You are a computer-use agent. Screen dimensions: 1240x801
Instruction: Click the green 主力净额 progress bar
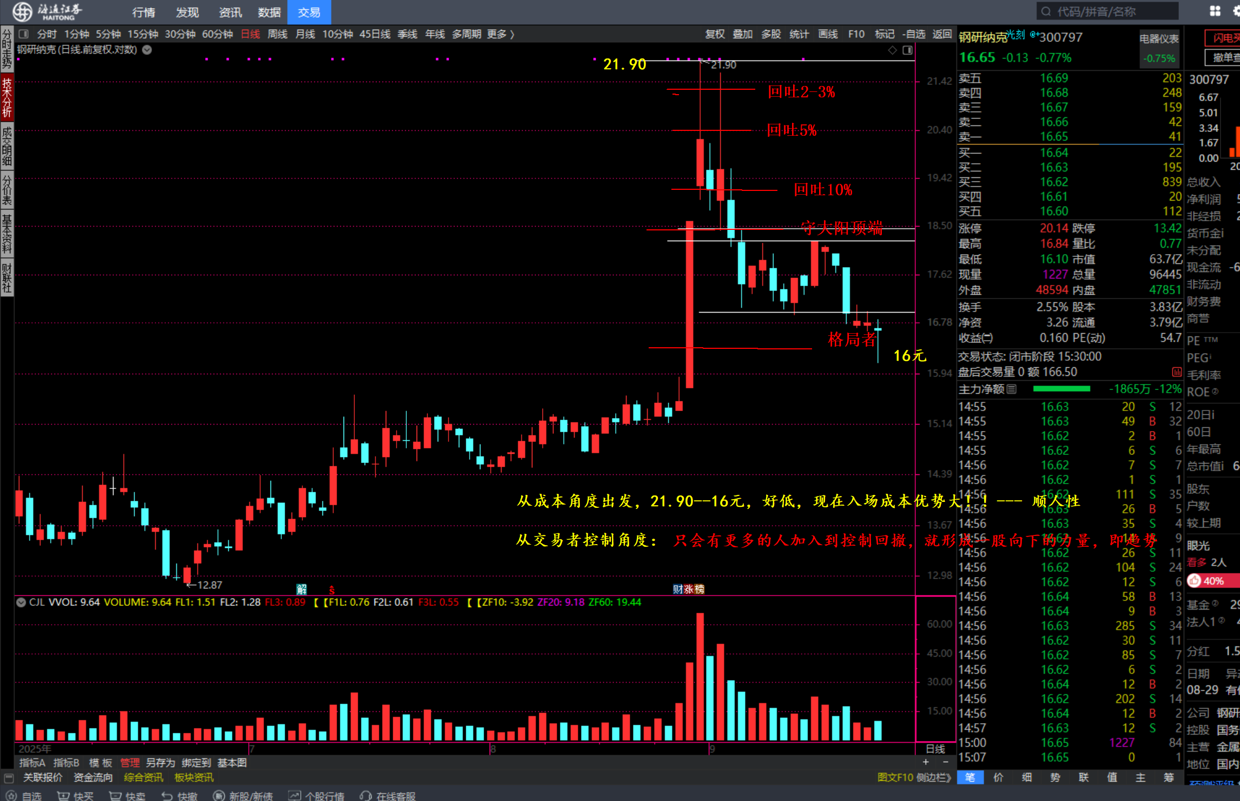pos(1061,389)
